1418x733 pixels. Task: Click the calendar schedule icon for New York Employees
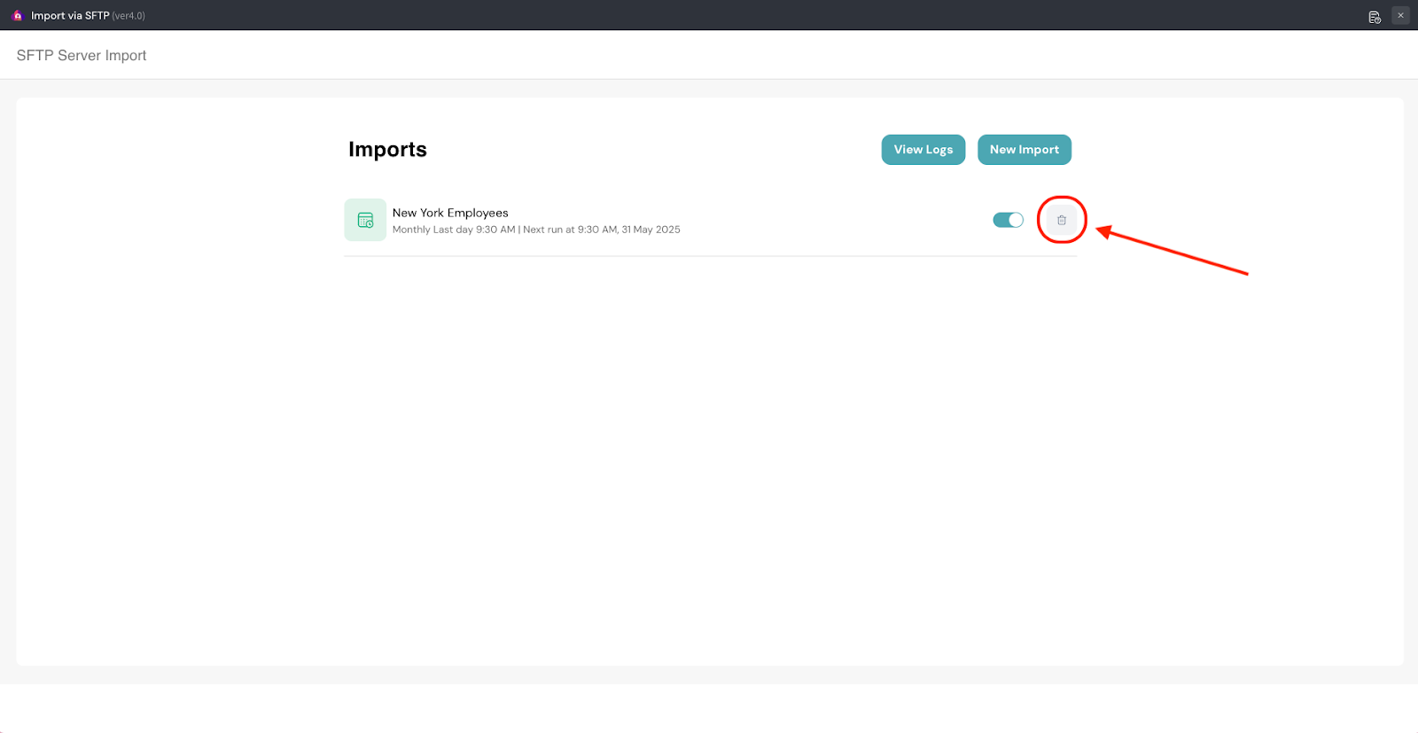[x=365, y=220]
